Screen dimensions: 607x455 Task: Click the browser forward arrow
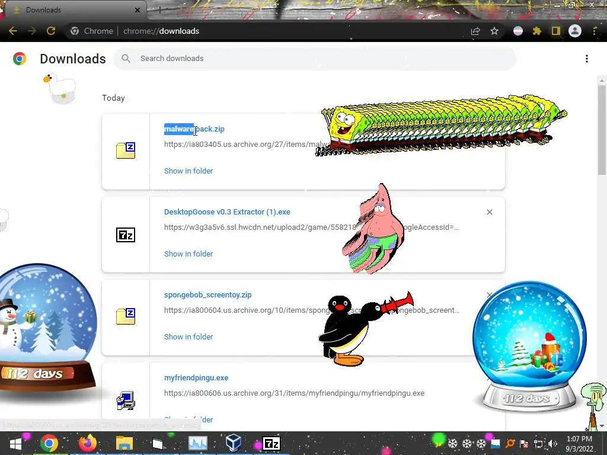point(32,31)
